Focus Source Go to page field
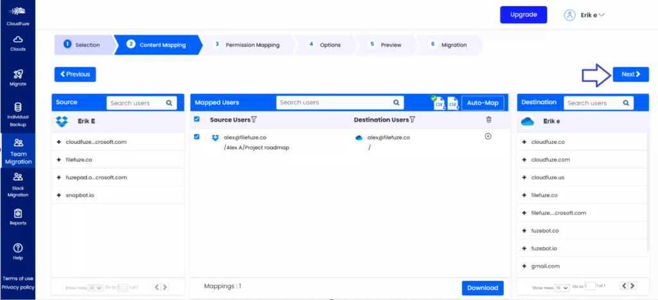The height and width of the screenshot is (300, 658). tap(123, 288)
